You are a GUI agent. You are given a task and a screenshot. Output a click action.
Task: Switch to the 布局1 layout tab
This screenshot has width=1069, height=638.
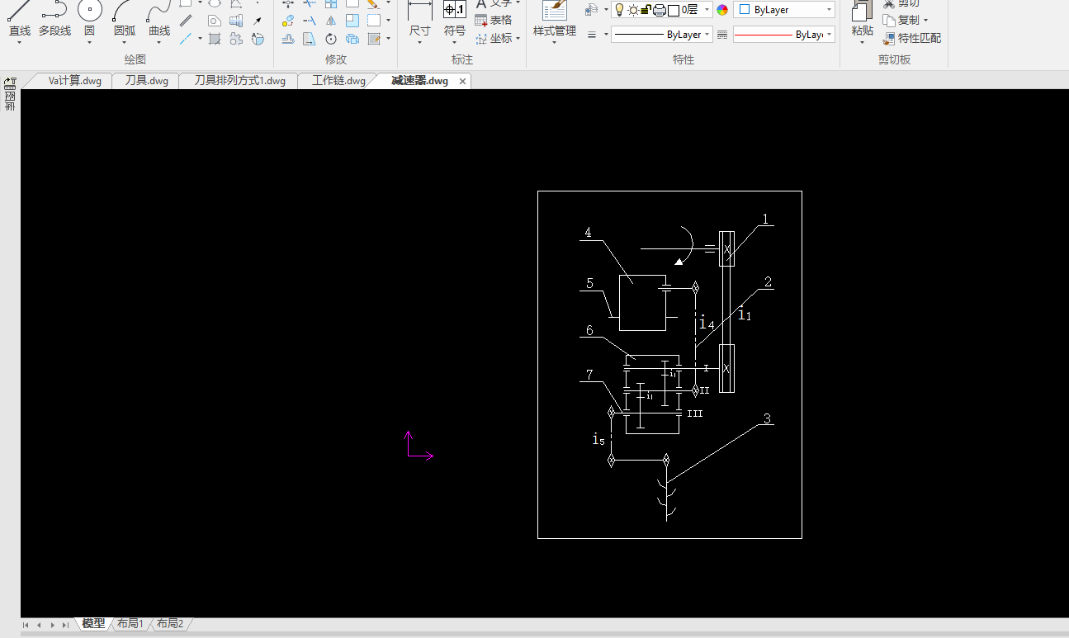130,624
